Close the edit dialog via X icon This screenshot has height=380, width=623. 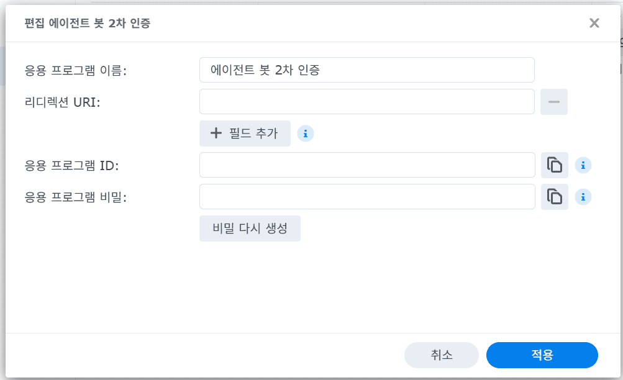[x=594, y=23]
